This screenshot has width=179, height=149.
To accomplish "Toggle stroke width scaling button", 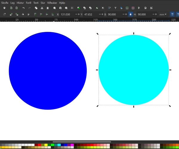I will [172, 14].
